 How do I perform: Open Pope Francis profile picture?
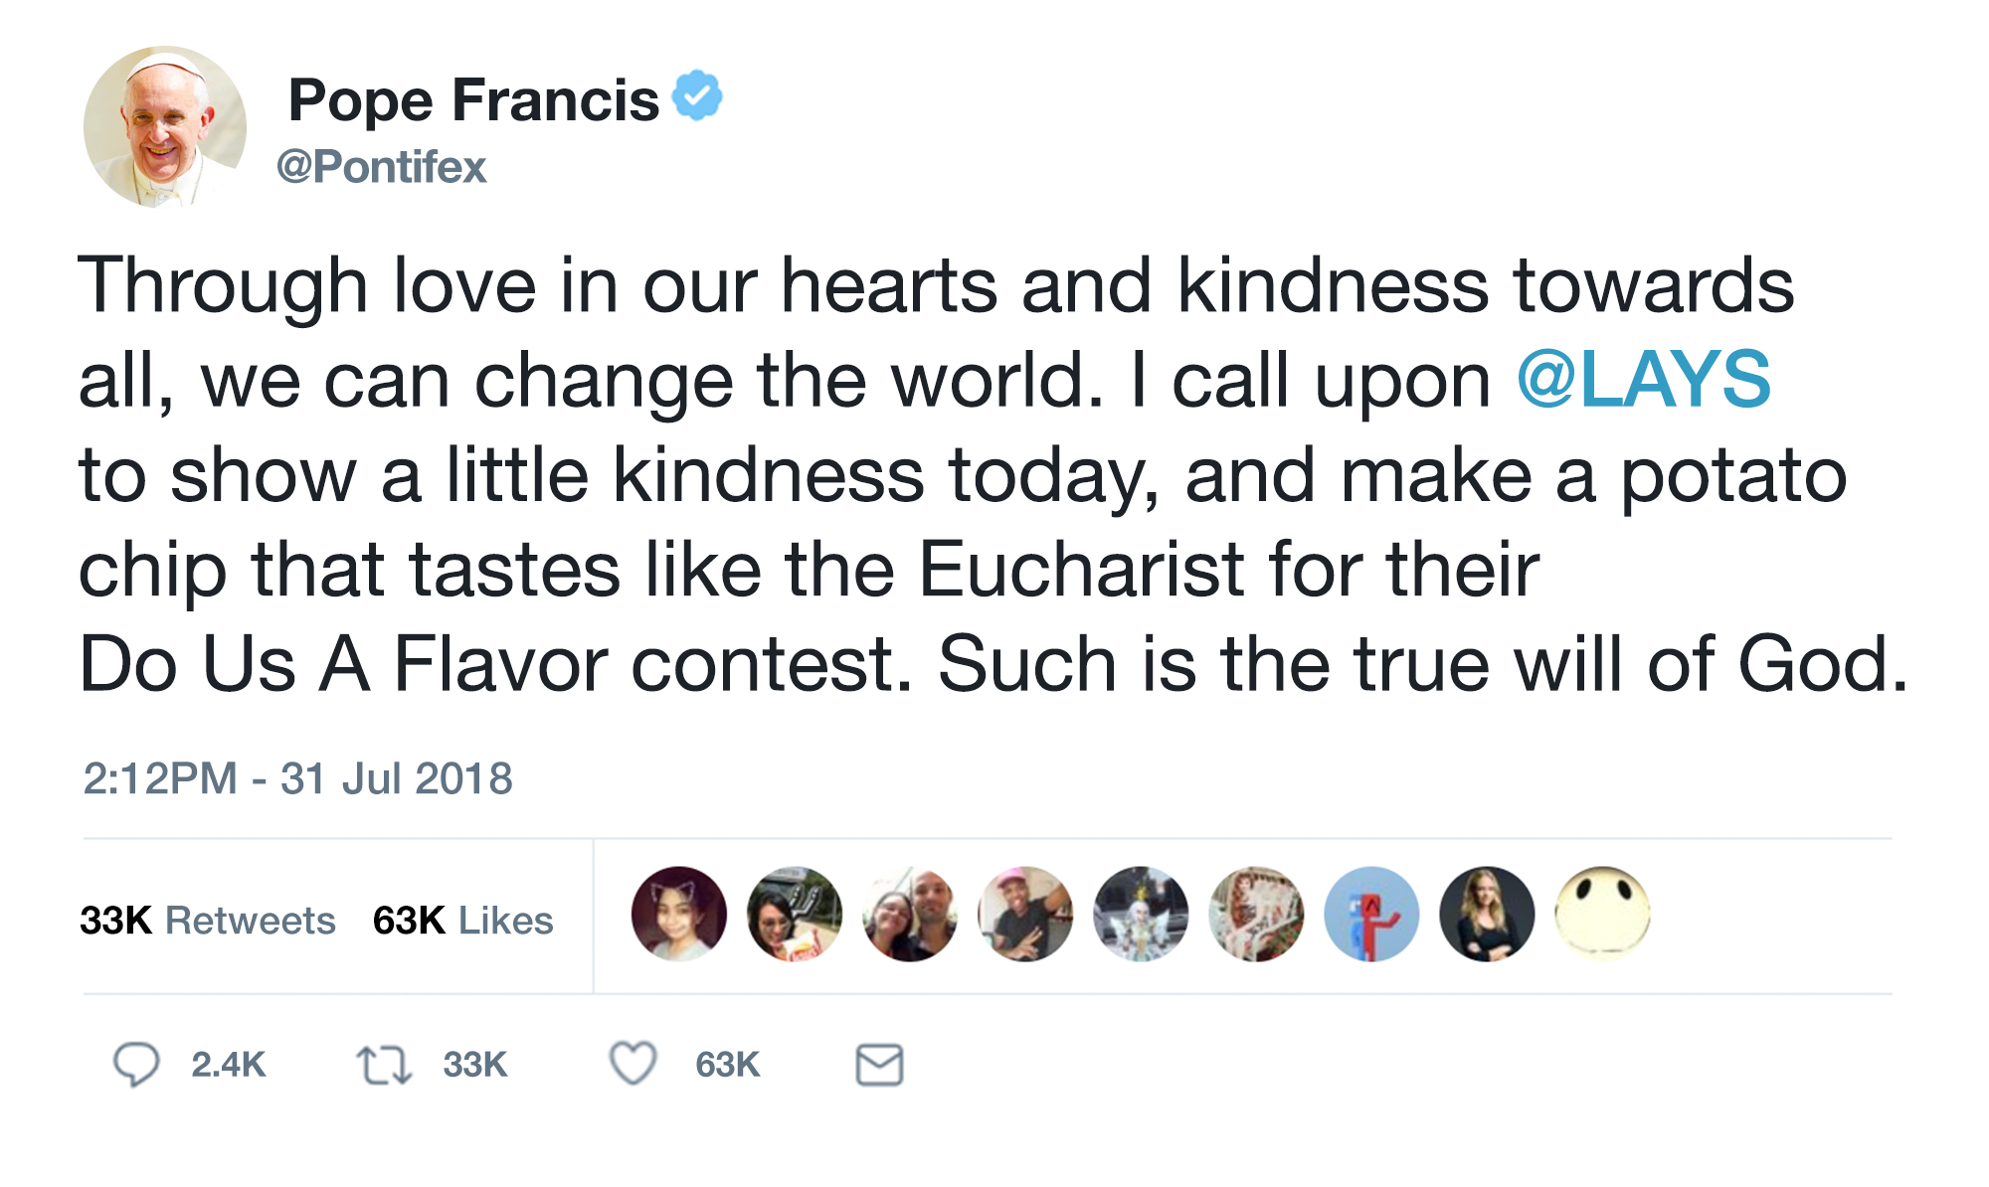coord(165,127)
